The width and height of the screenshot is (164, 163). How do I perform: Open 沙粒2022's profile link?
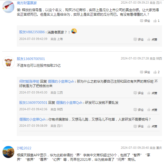point(24,148)
